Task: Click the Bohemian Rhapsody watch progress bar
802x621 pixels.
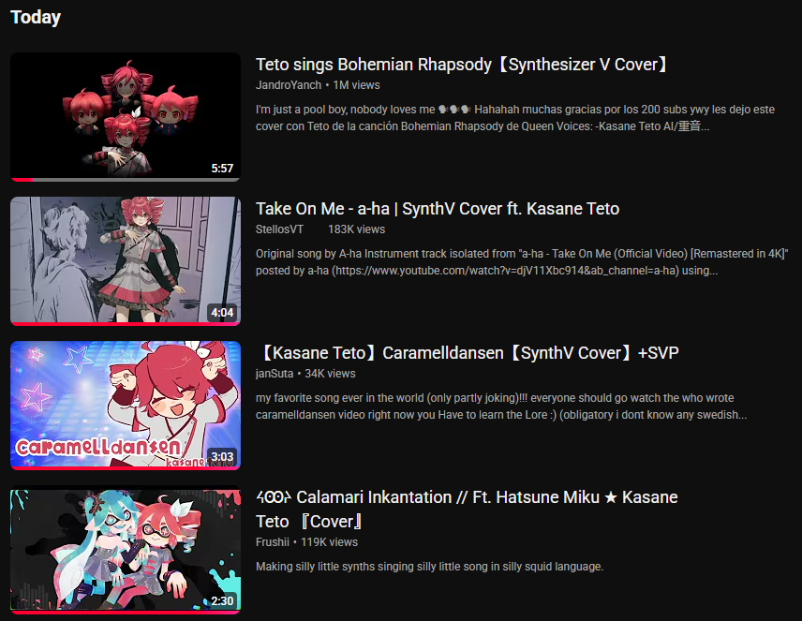Action: pos(126,180)
